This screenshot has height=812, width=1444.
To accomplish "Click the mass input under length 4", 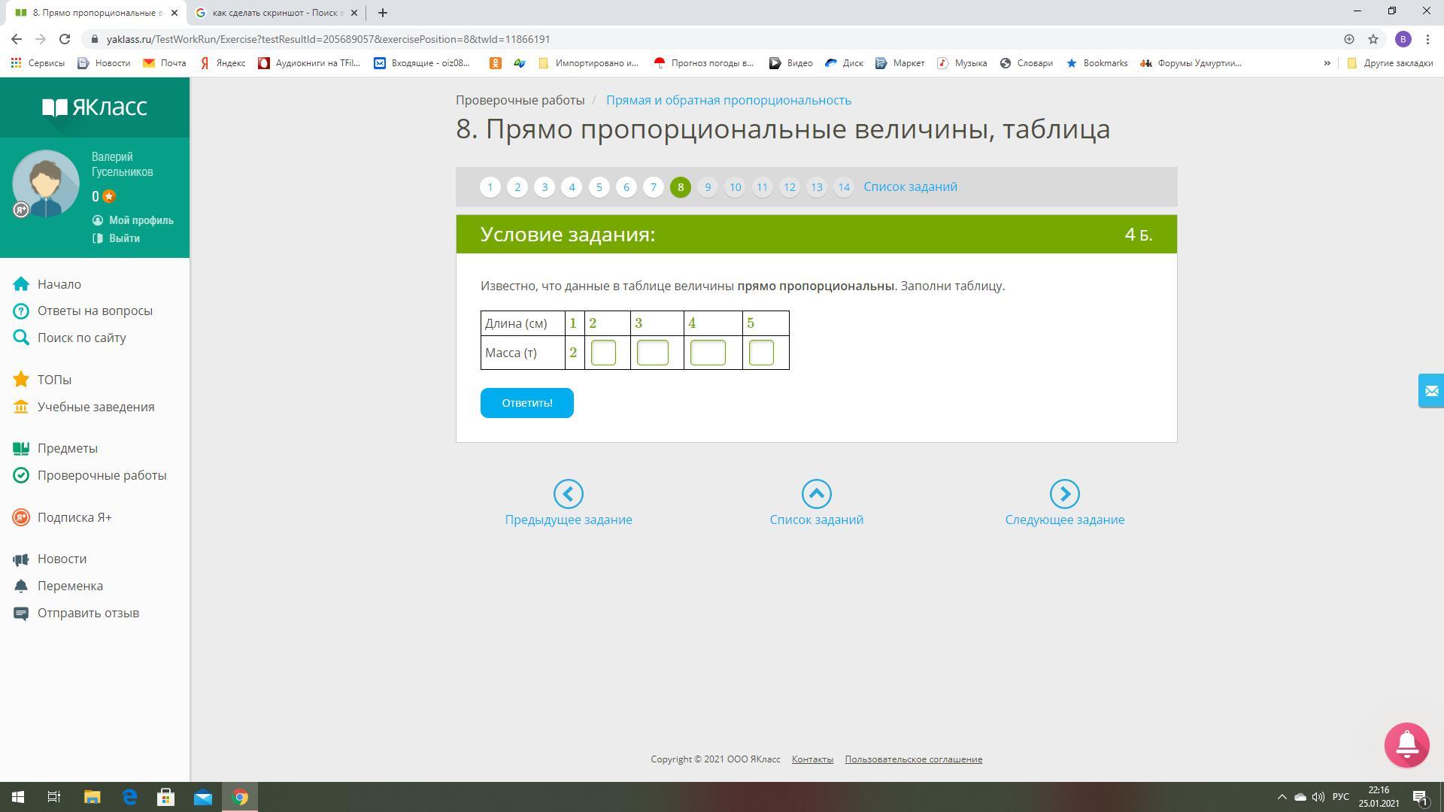I will point(707,353).
